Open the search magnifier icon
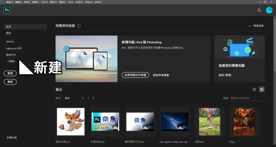This screenshot has height=147, width=276. (x=259, y=10)
